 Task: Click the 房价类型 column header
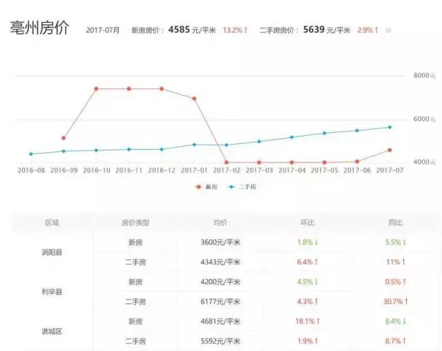(135, 223)
